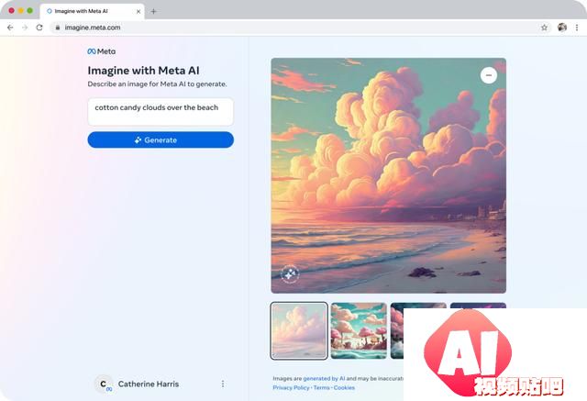This screenshot has height=401, width=587.
Task: Open the large generated beach image
Action: pyautogui.click(x=389, y=175)
